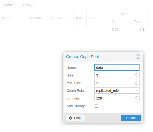Click the Create: Ceph Pool dialog title
153x132 pixels.
click(82, 57)
